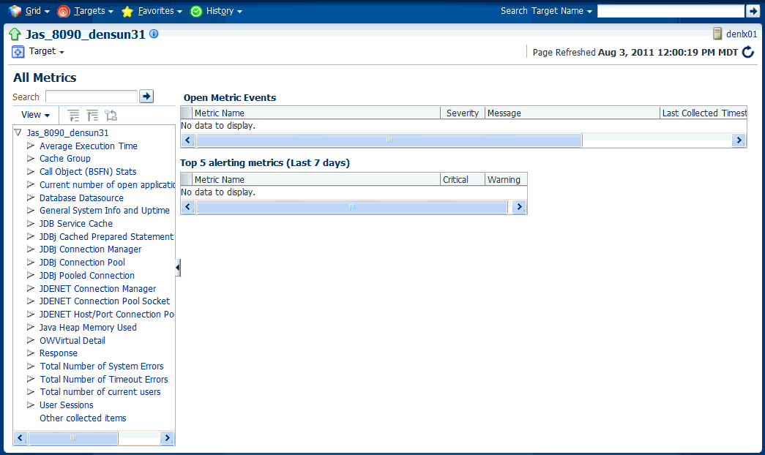
Task: Click the metrics tree horizontal scrollbar thumb
Action: click(73, 437)
